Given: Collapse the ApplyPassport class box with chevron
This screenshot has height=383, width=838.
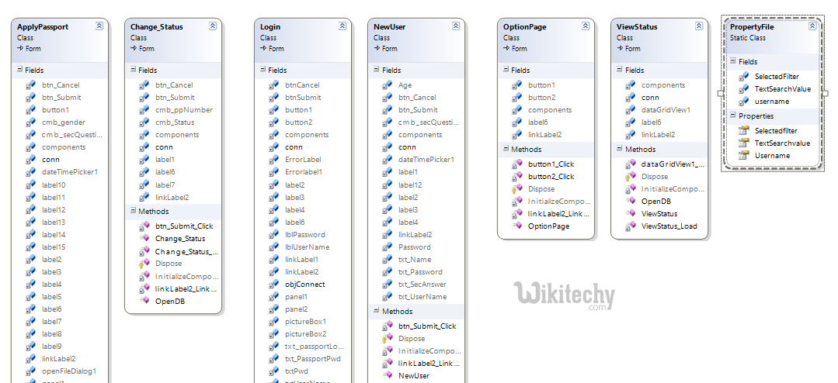Looking at the screenshot, I should pos(99,26).
